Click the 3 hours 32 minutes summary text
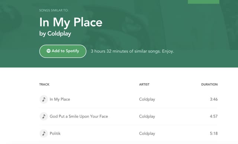The image size is (238, 144). point(132,51)
